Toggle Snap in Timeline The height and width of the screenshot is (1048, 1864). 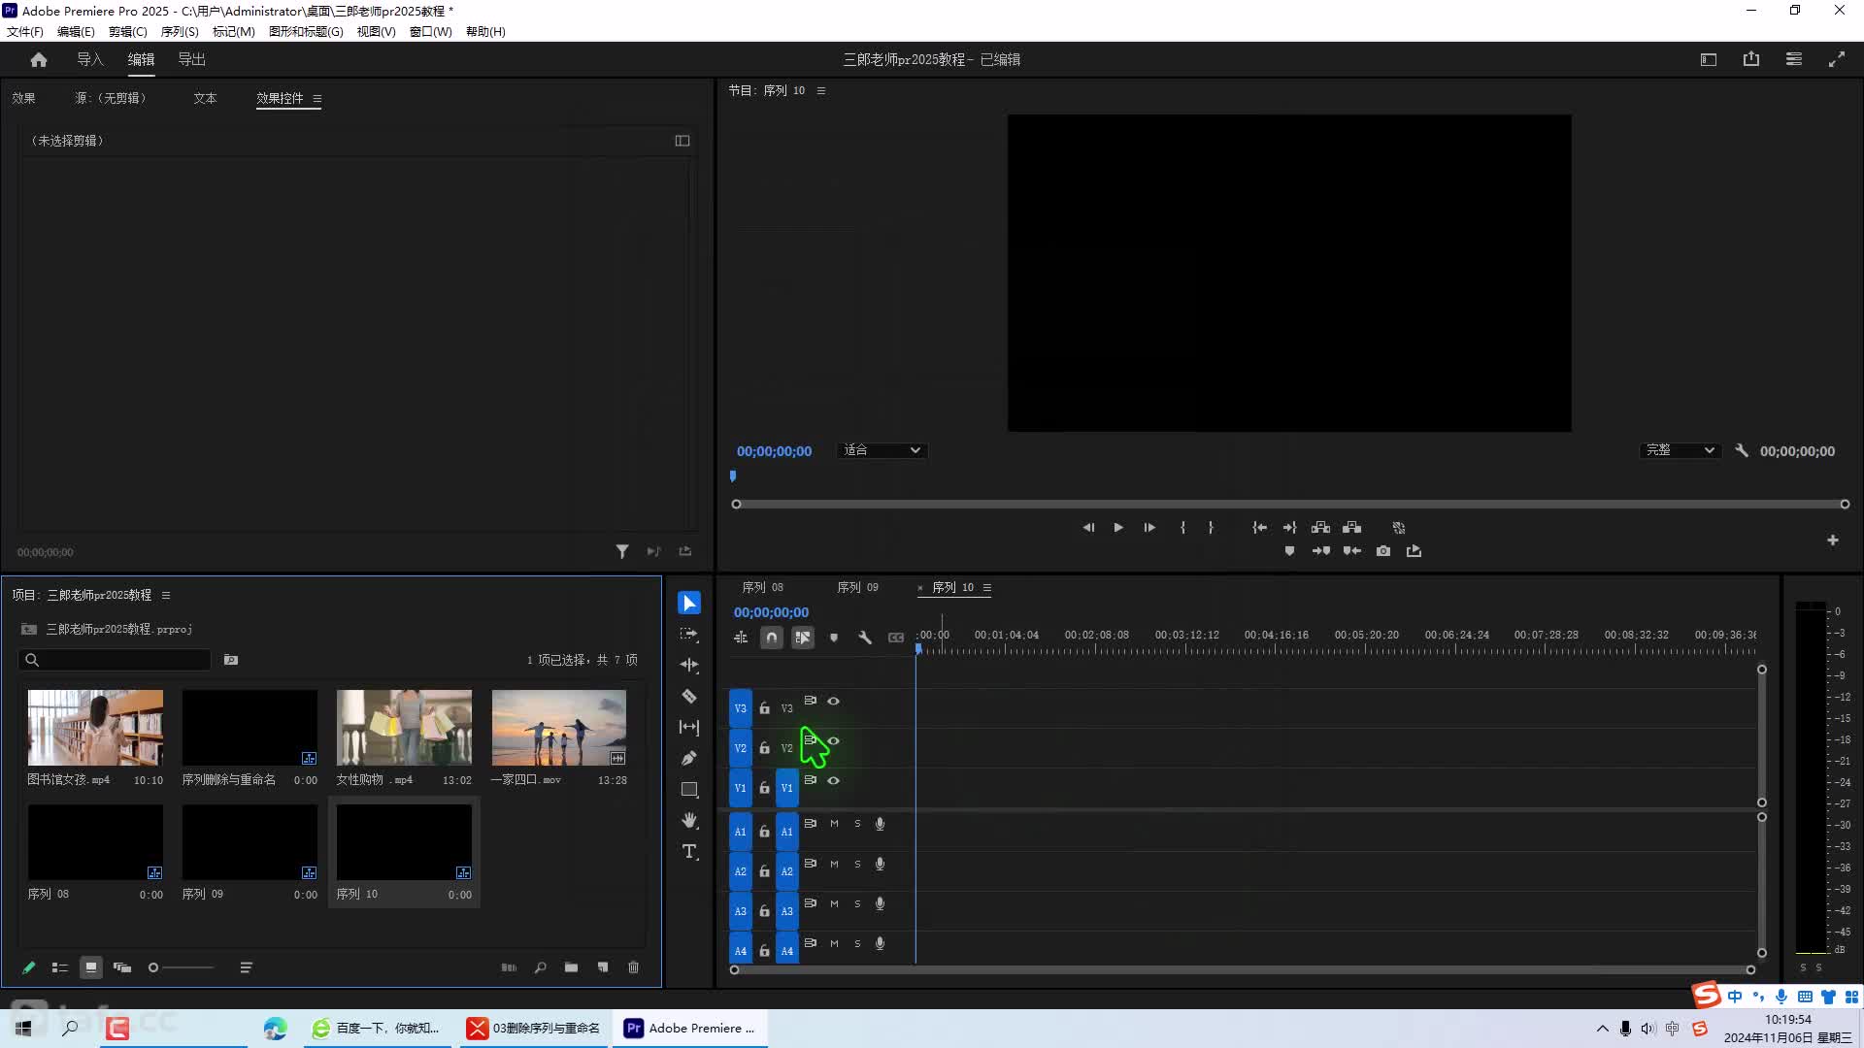[771, 638]
